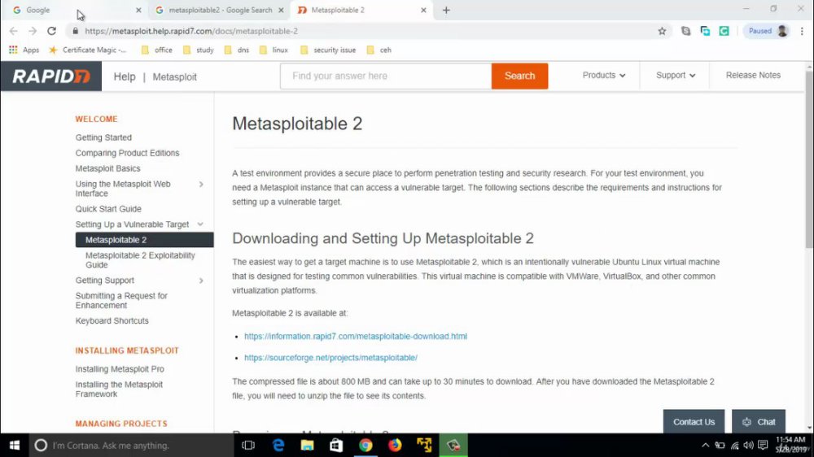Collapse Setting Up a Vulnerable Target chevron
The height and width of the screenshot is (457, 814).
pos(200,224)
